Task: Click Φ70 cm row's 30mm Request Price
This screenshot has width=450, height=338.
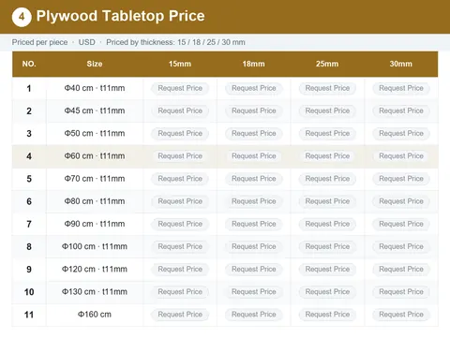Action: click(401, 179)
